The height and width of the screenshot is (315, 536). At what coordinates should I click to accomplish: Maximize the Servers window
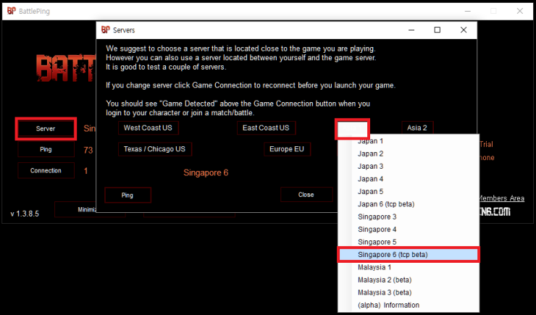pyautogui.click(x=437, y=30)
